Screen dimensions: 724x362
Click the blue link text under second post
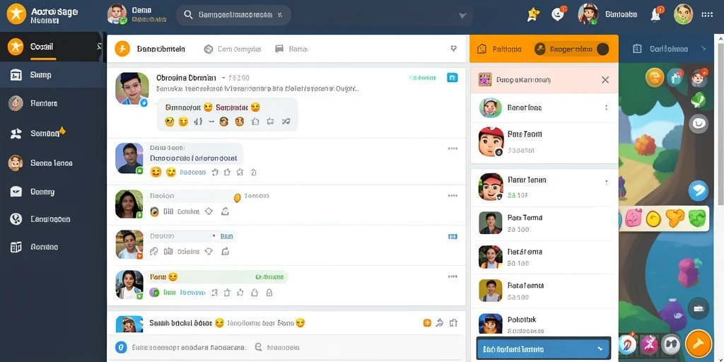[x=192, y=173]
